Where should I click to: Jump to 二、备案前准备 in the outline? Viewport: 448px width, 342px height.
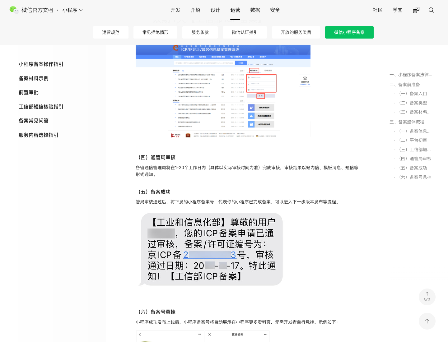click(405, 85)
